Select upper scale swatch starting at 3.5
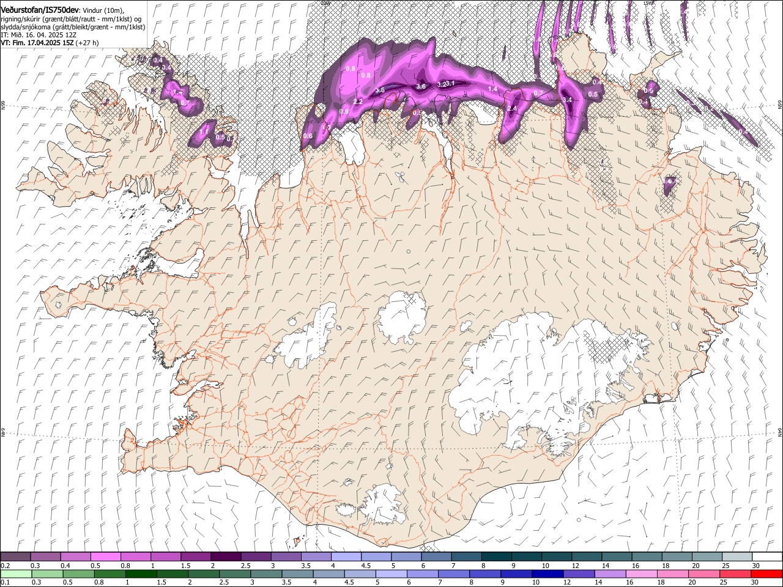This screenshot has height=587, width=783. 315,556
